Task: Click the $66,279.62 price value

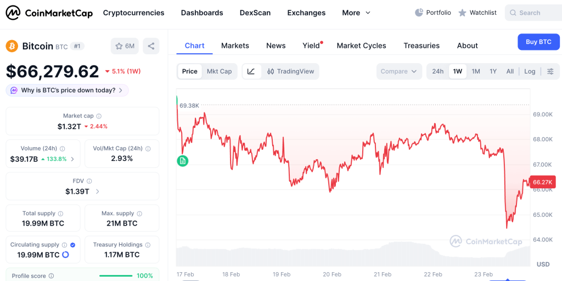Action: 52,71
